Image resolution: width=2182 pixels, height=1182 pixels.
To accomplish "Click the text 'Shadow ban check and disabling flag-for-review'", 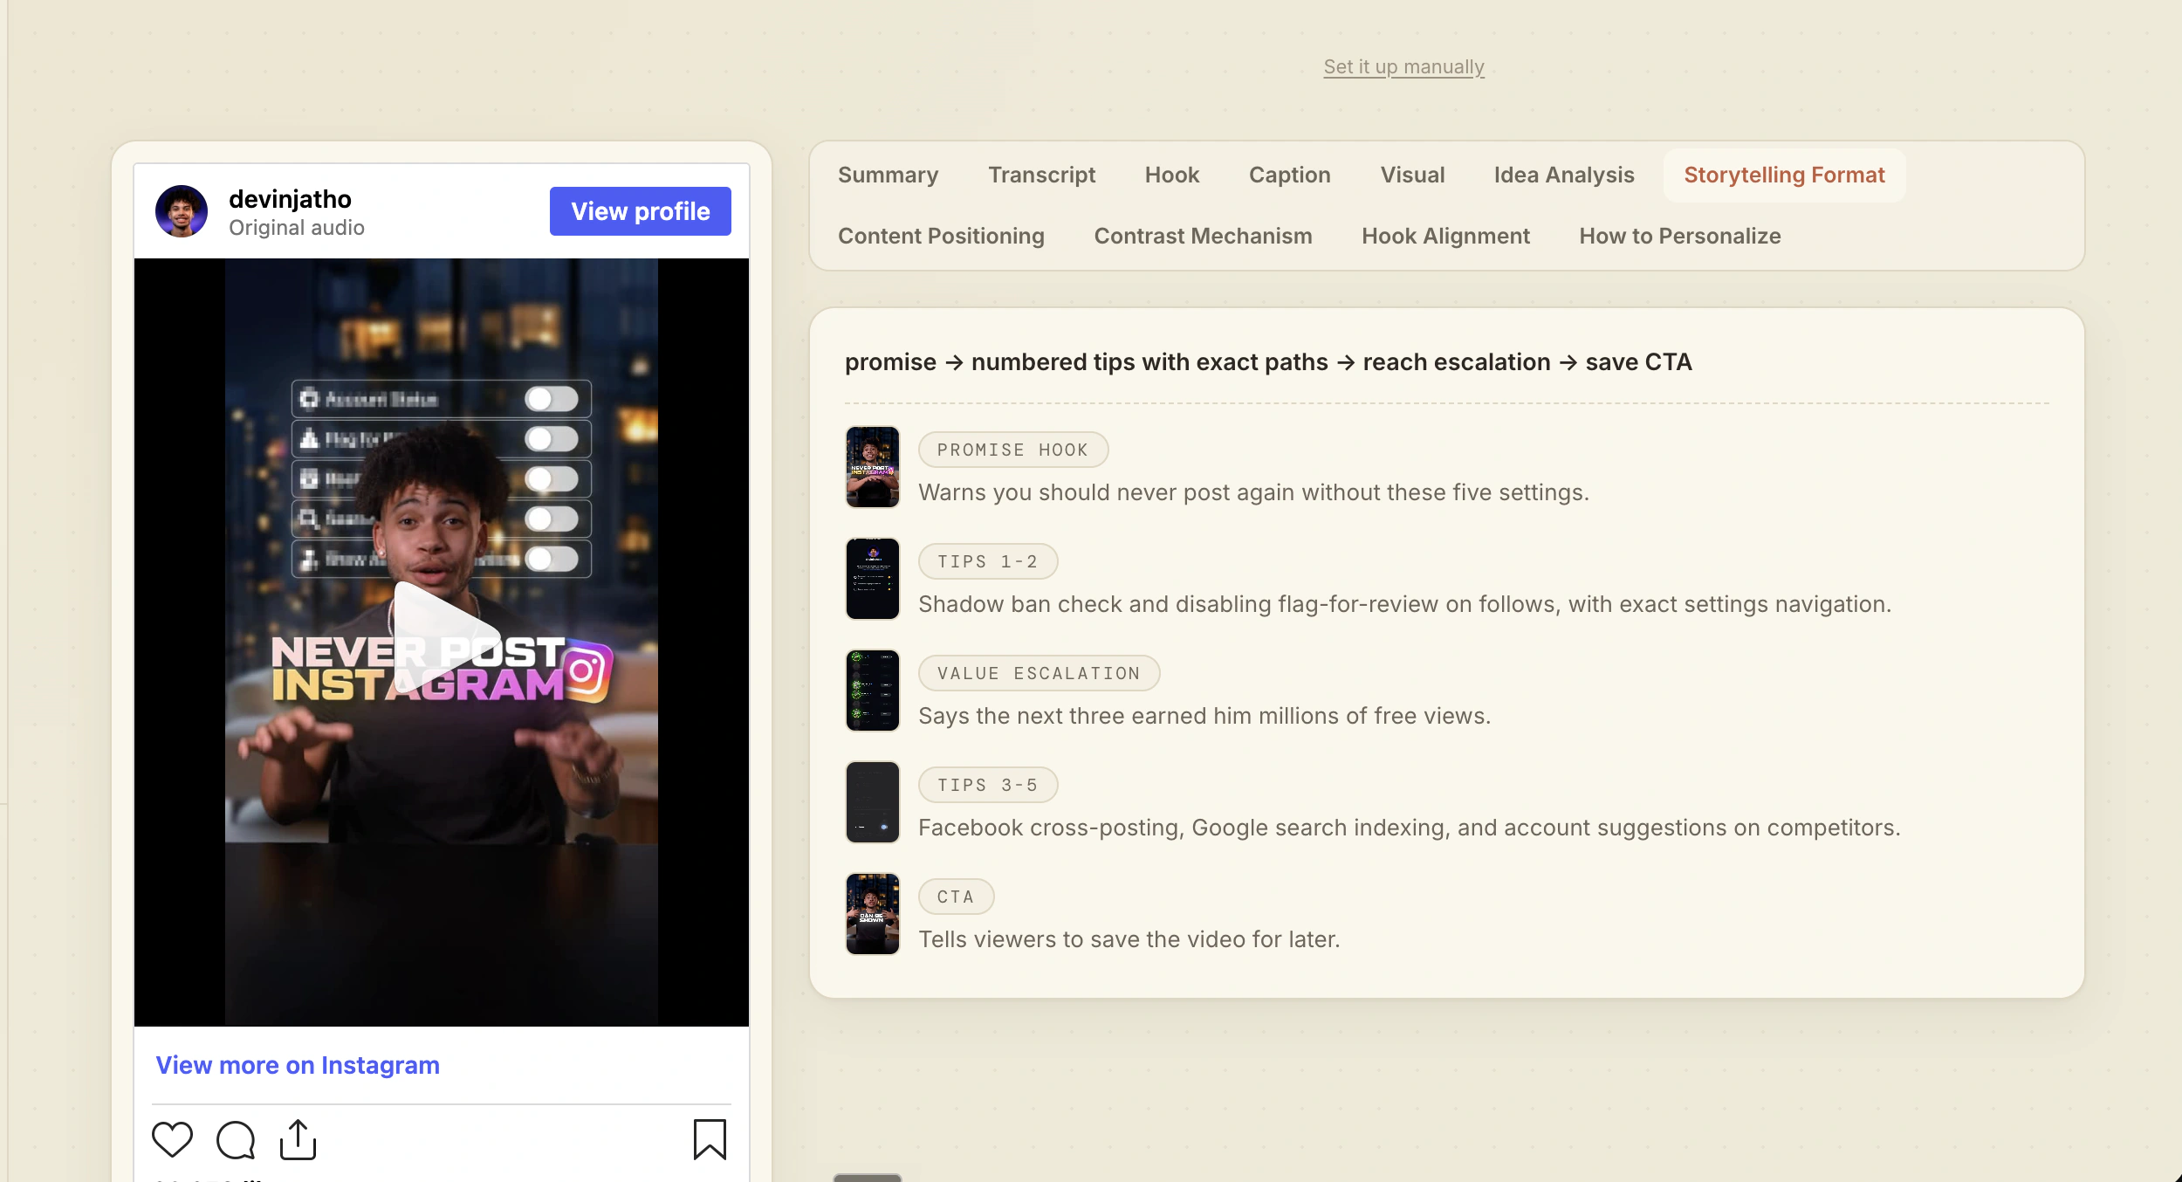I will [x=1178, y=604].
